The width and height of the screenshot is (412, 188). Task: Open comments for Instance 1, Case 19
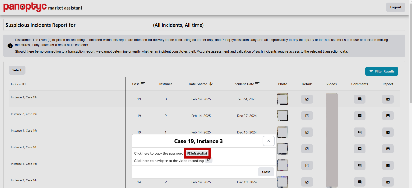point(360,132)
